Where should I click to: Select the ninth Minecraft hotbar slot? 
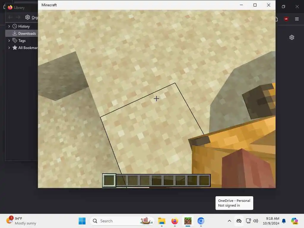[x=204, y=180]
